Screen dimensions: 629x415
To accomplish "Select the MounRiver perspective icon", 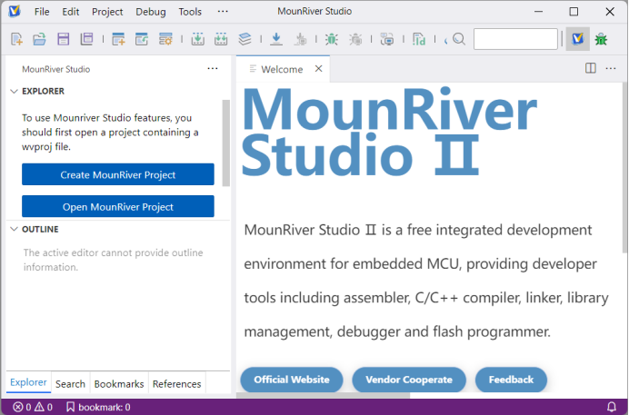I will pyautogui.click(x=578, y=39).
